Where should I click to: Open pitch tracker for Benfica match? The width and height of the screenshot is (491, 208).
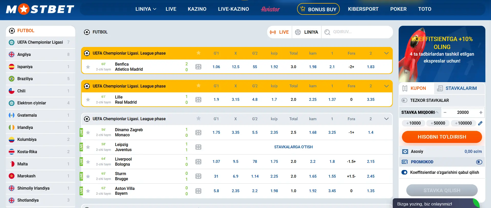tap(198, 67)
